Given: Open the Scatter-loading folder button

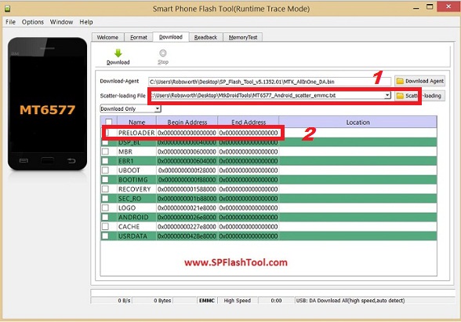Looking at the screenshot, I should click(x=419, y=96).
